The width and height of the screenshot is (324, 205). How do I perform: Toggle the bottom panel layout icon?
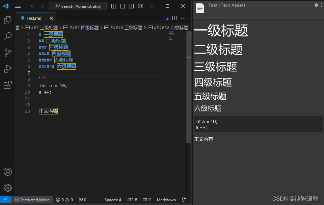pyautogui.click(x=123, y=6)
